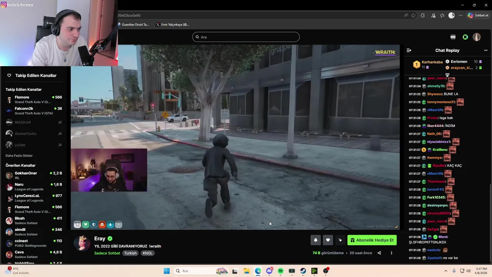This screenshot has width=492, height=277.
Task: Focus the Kick Ara search box
Action: [246, 37]
